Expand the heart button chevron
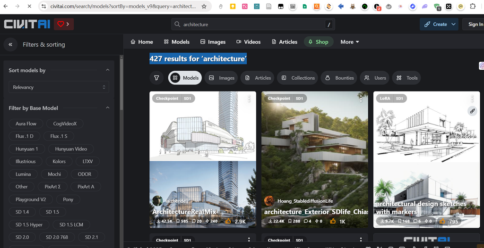Image resolution: width=484 pixels, height=248 pixels. pos(68,24)
